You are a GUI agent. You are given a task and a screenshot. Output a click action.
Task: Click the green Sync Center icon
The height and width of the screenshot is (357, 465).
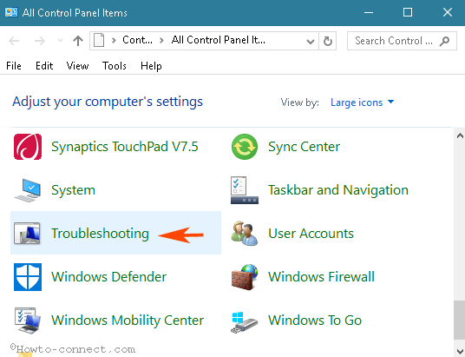click(x=245, y=147)
